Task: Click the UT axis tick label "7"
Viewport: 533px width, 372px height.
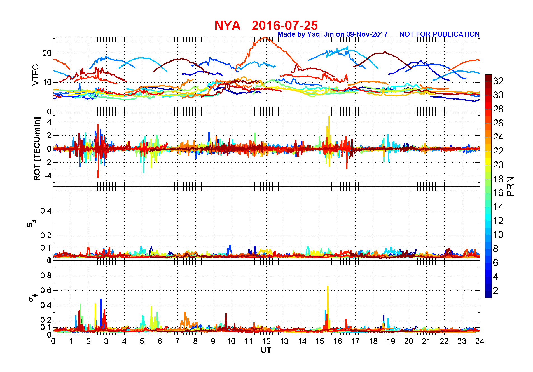Action: [177, 341]
